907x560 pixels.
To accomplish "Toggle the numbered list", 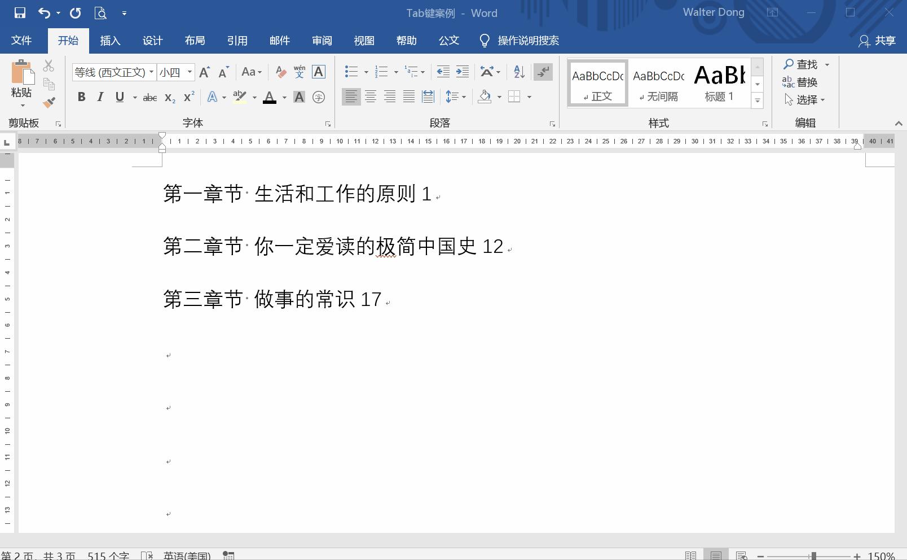I will click(x=380, y=72).
